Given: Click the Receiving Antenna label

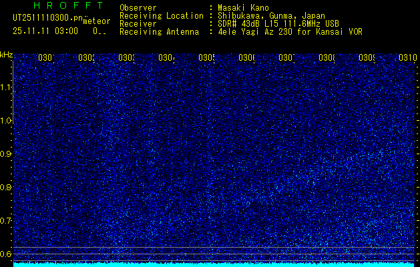Looking at the screenshot, I should (159, 32).
